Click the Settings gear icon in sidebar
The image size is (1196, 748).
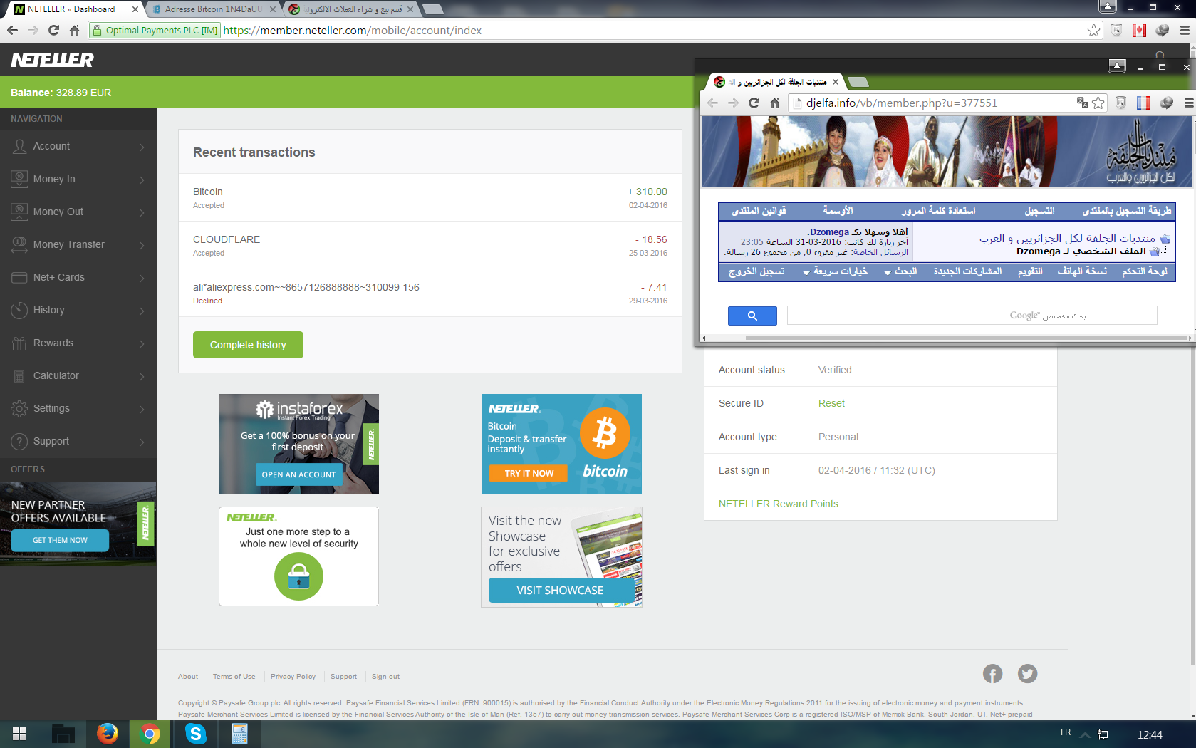click(19, 409)
